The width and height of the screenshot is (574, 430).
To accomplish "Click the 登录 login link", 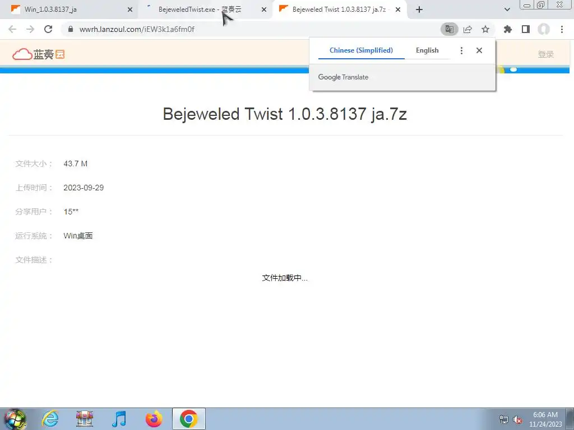I will [545, 54].
